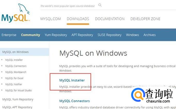Select Enterprise in the blue menu bar
Viewport: 176px width, 109px height.
click(9, 35)
